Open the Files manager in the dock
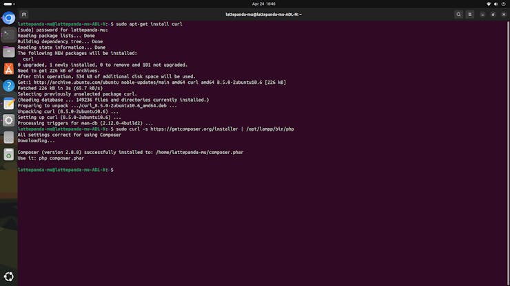510x286 pixels. 9,52
